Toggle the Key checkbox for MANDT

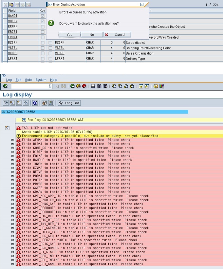pos(43,16)
